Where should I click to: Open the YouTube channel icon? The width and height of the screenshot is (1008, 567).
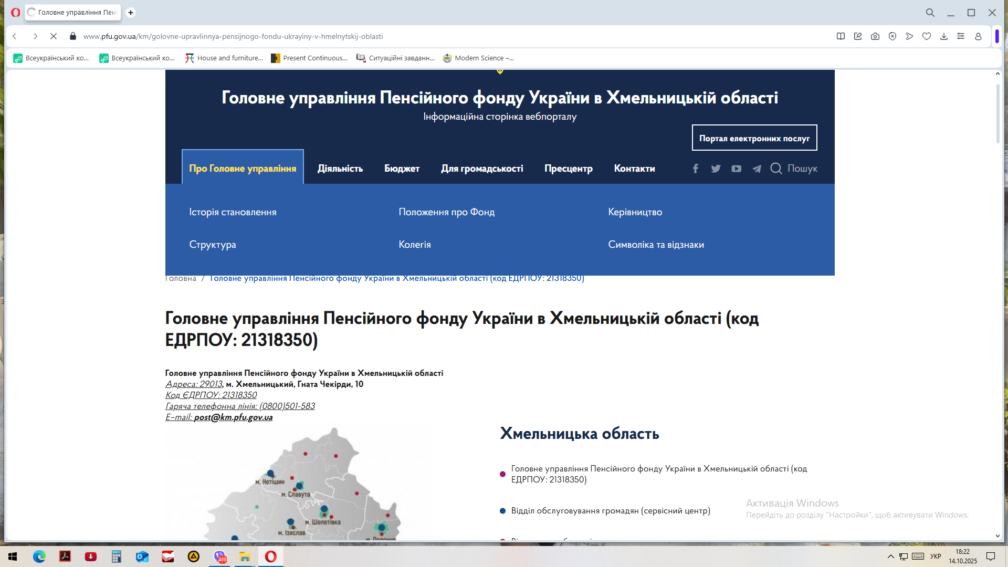point(736,169)
